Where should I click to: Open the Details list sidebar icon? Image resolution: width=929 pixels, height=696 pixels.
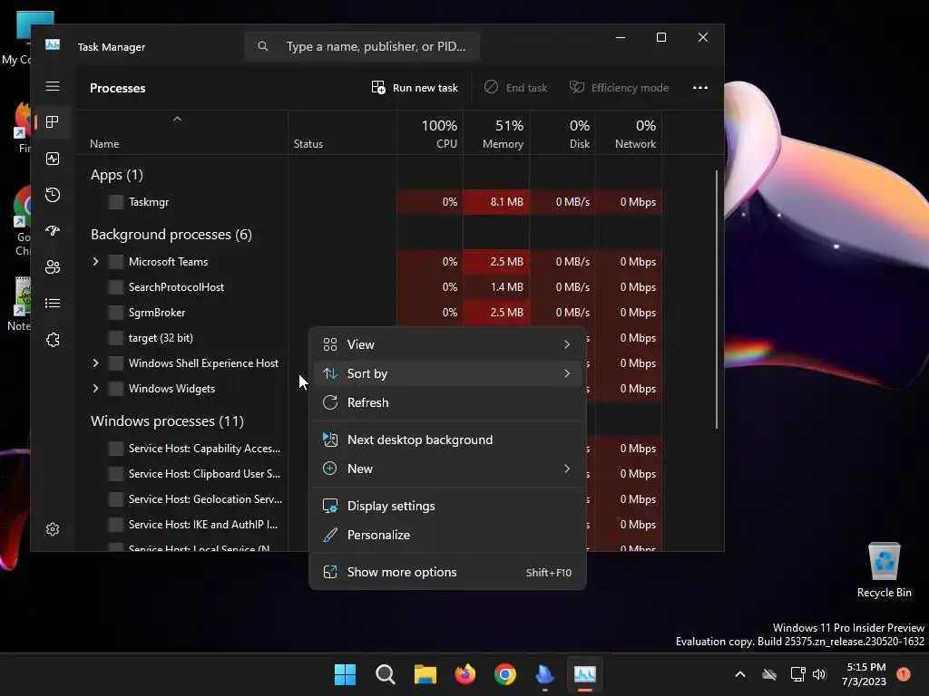(53, 303)
